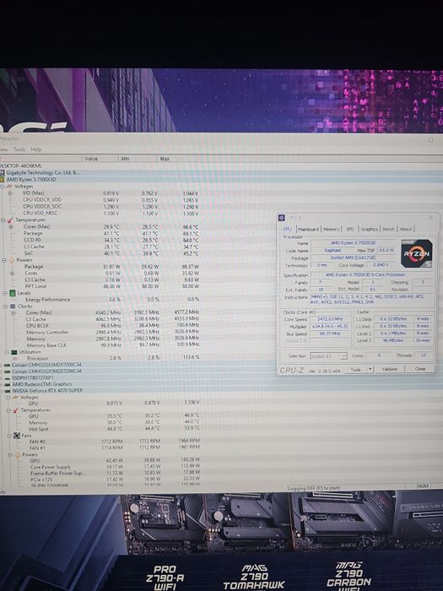This screenshot has width=443, height=591.
Task: Select the CPU tab in CPU-Z
Action: 288,229
